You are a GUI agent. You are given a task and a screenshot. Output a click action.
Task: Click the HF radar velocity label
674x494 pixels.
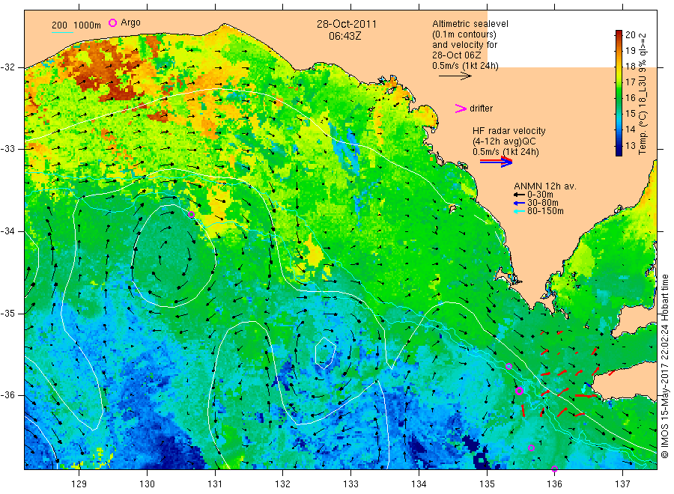tap(509, 131)
